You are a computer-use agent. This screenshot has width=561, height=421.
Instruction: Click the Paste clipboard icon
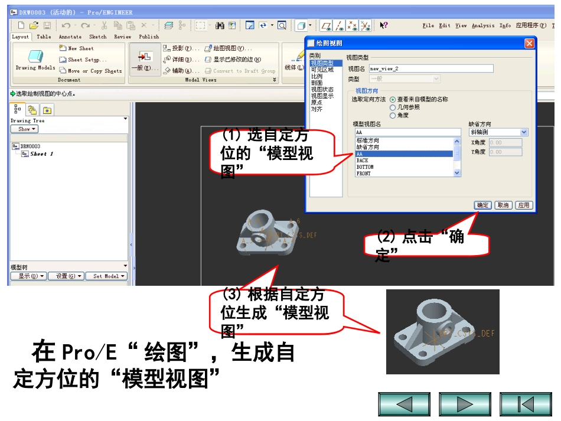[131, 25]
